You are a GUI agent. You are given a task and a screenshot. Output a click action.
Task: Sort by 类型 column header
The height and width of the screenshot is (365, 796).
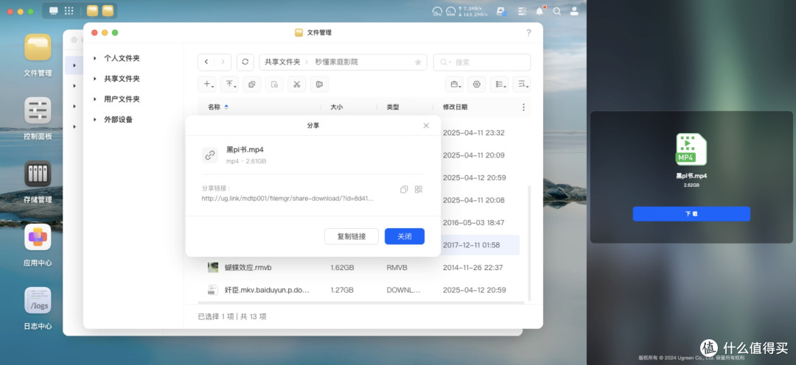point(392,107)
